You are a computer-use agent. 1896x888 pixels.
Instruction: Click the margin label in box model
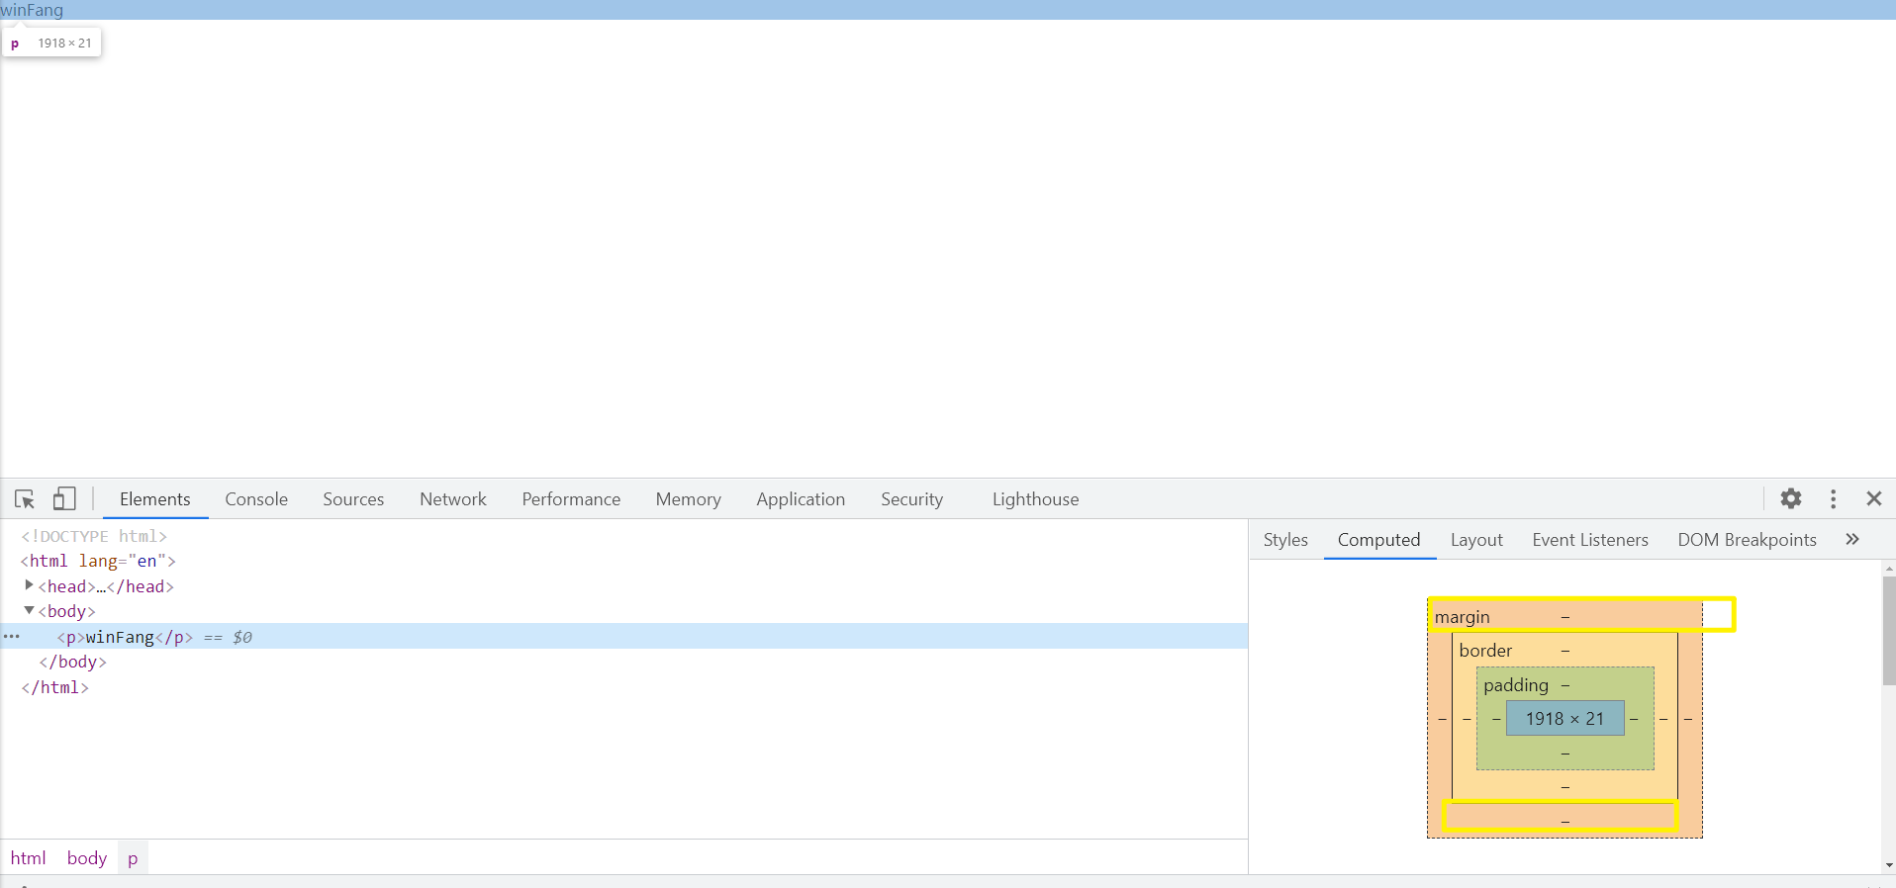click(1462, 617)
